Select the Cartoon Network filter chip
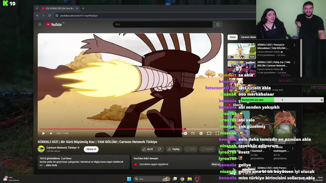The width and height of the screenshot is (326, 183). [x=248, y=37]
